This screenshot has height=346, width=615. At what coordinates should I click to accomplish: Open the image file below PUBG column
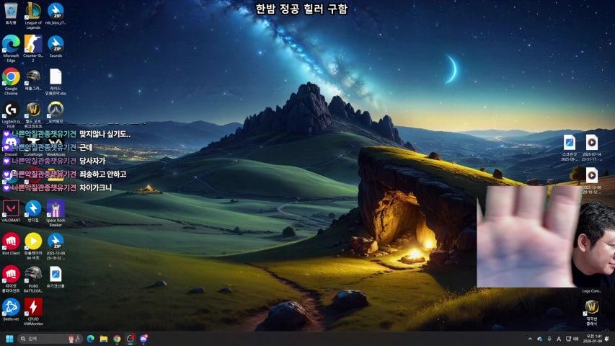(56, 277)
